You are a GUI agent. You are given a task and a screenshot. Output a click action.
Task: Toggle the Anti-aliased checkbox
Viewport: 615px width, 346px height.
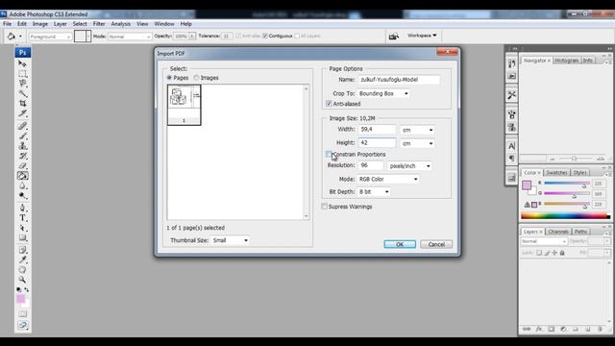[x=329, y=104]
